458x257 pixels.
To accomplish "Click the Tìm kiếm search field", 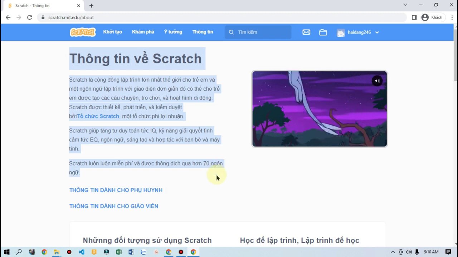I will 263,32.
